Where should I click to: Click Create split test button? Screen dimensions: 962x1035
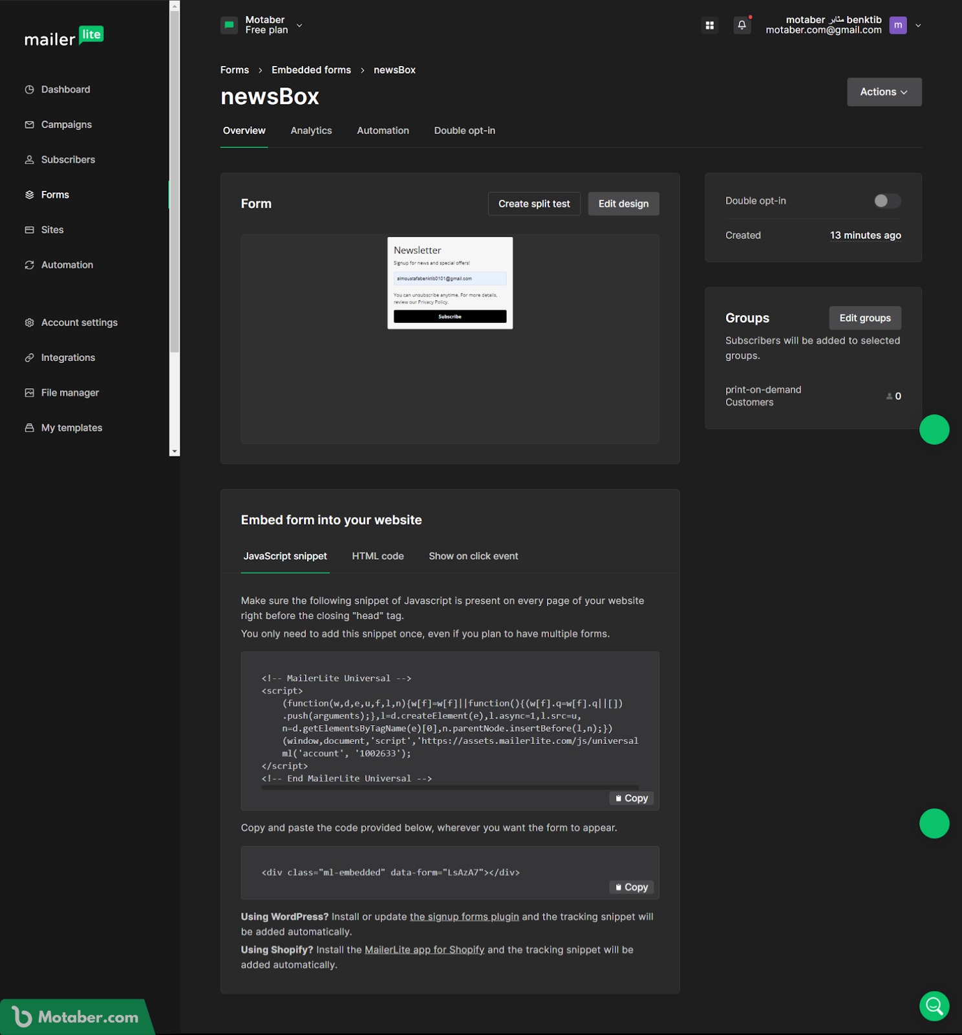tap(534, 204)
